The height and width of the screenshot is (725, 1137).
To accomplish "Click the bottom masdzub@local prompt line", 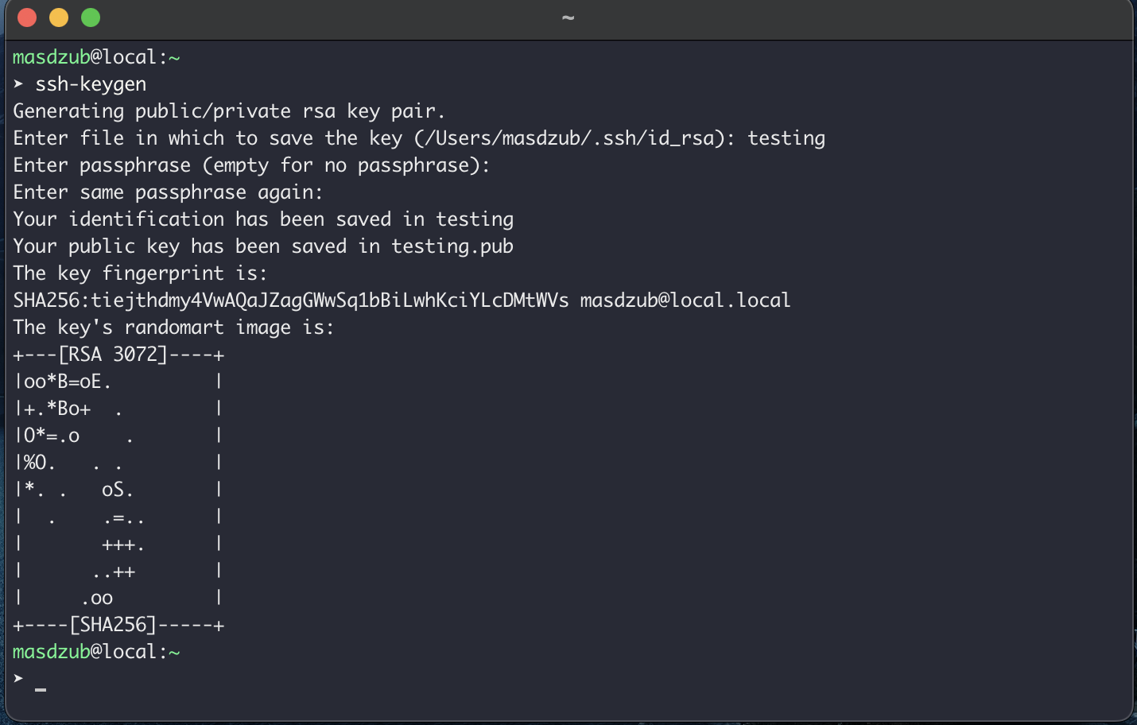I will [x=96, y=652].
